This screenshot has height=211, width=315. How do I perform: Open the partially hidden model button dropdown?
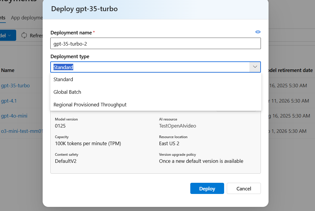pos(8,35)
